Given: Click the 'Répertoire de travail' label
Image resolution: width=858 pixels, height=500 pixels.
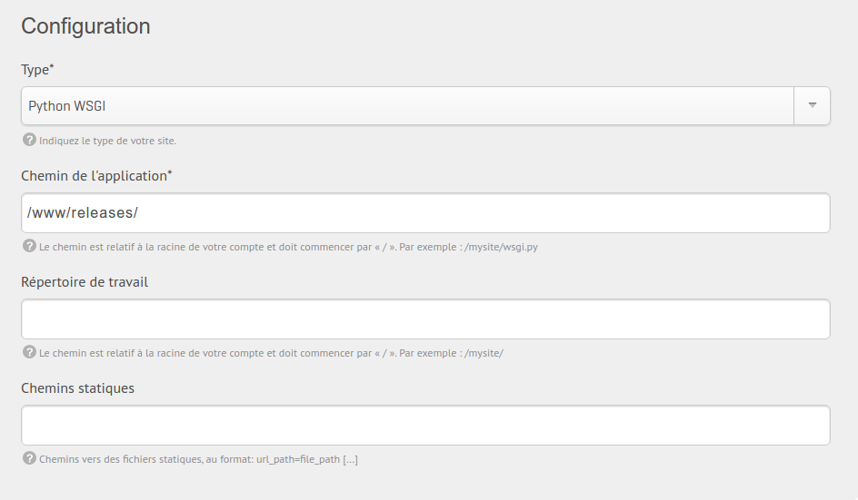Looking at the screenshot, I should click(85, 282).
